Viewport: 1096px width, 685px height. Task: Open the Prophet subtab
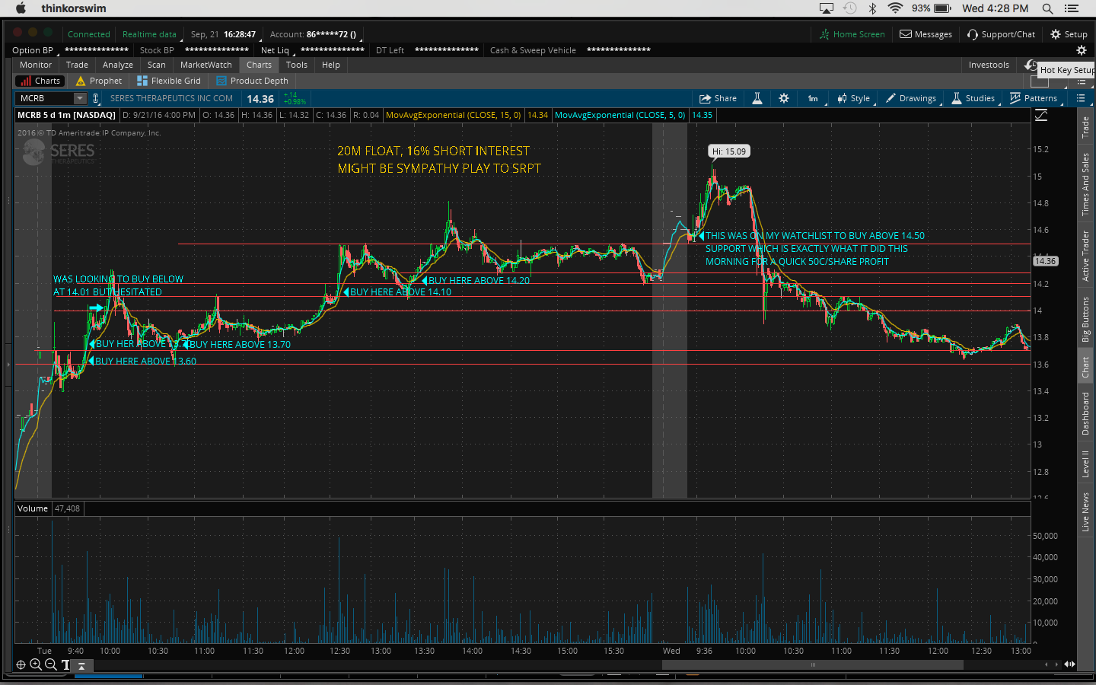point(99,81)
